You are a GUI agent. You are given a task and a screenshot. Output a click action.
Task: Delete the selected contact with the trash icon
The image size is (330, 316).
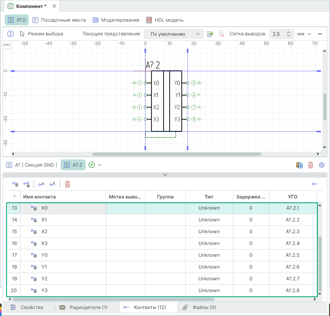coord(68,184)
